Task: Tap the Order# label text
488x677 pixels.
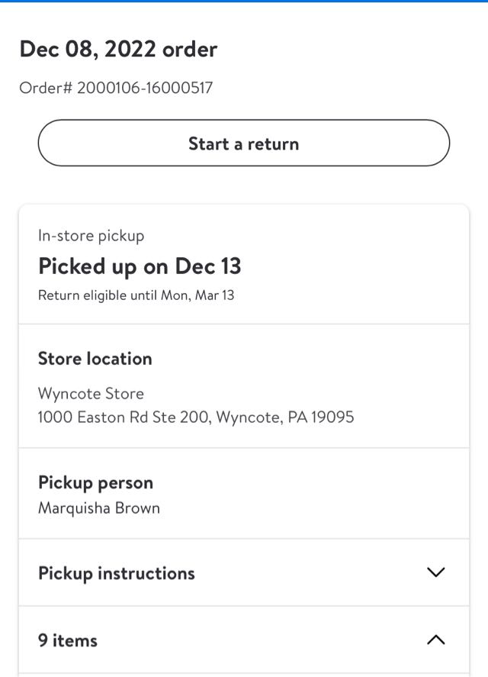Action: [x=46, y=88]
